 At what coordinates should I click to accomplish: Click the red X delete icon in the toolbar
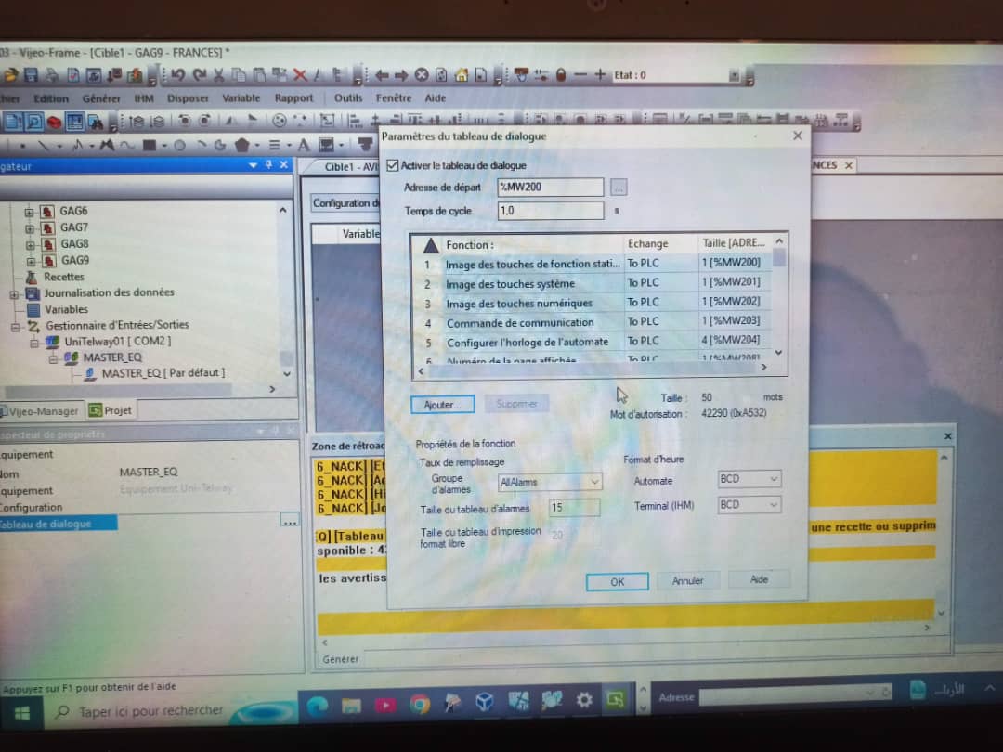[299, 75]
